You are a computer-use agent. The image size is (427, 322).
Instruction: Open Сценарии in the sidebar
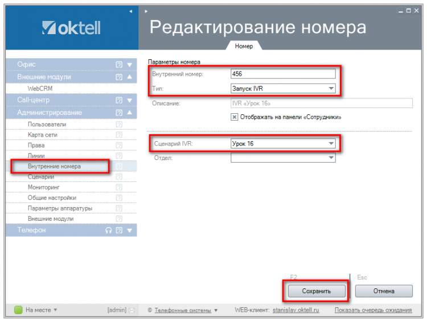pyautogui.click(x=42, y=177)
